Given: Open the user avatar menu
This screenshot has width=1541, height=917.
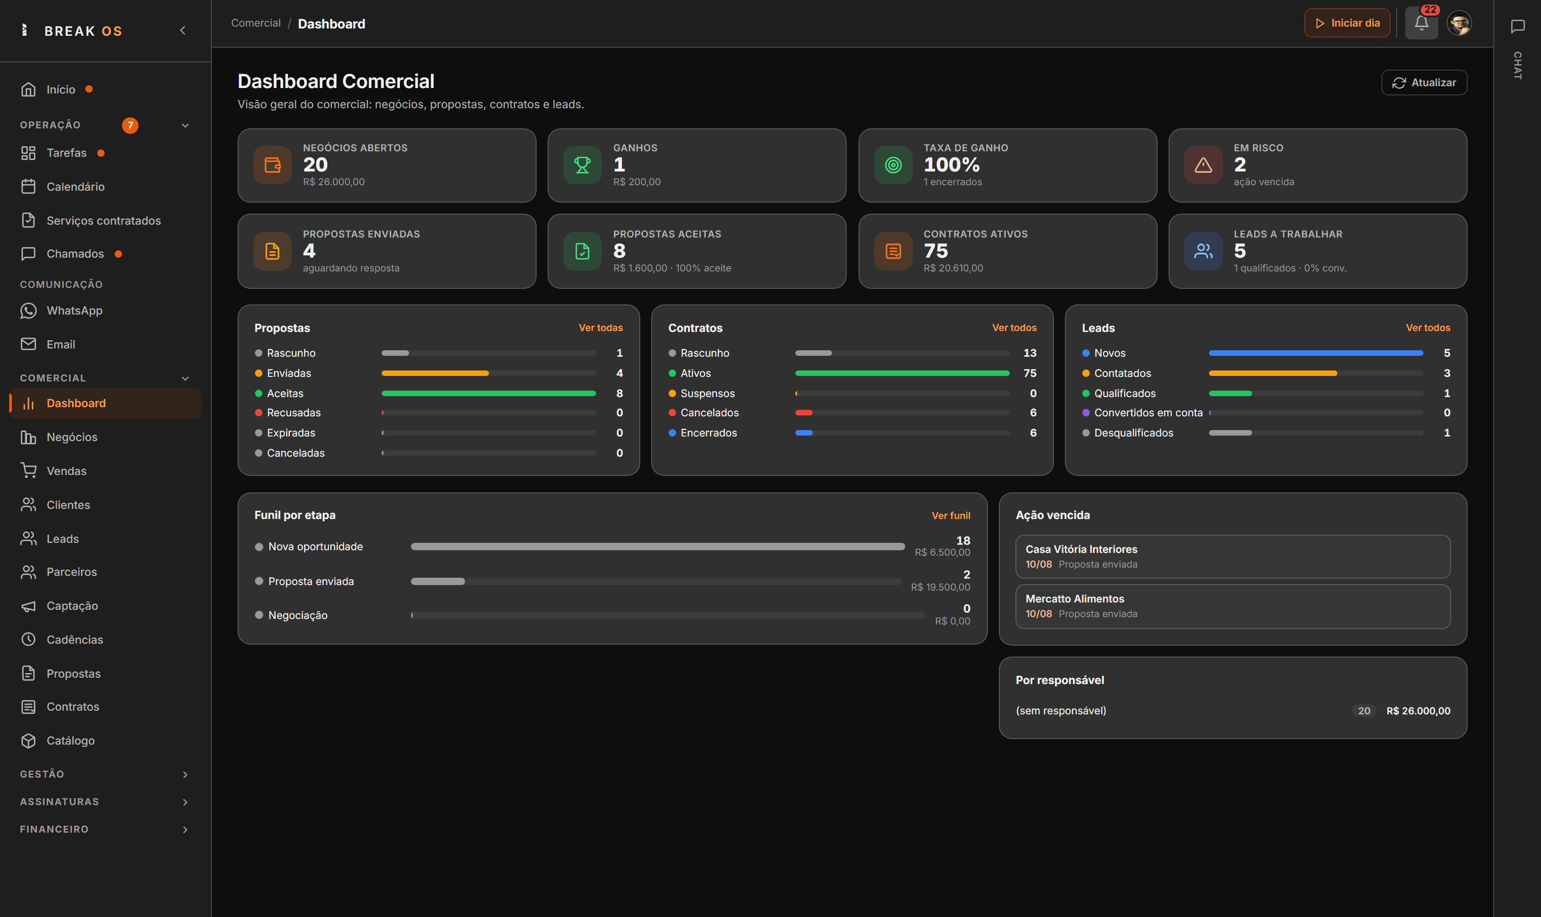Looking at the screenshot, I should (1459, 23).
